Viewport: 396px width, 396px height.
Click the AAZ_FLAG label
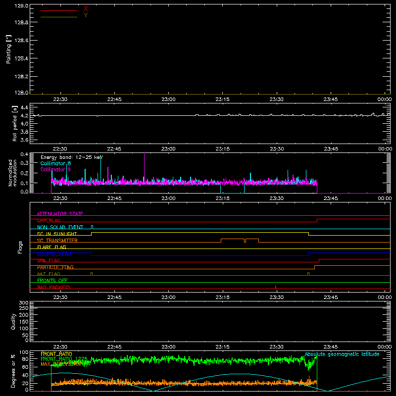pos(49,274)
